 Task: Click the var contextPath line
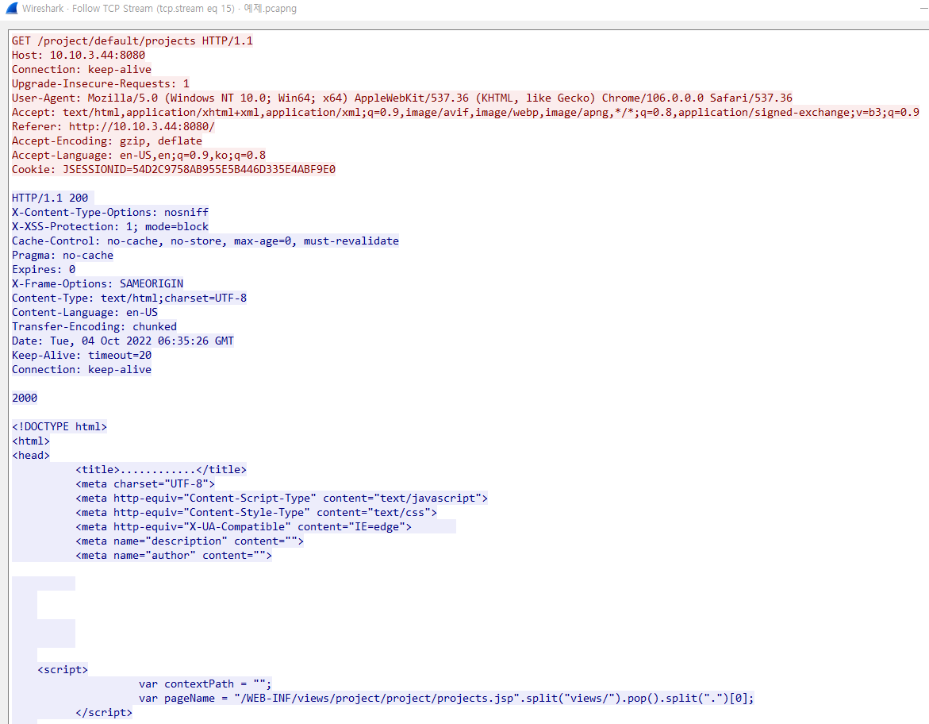coord(205,683)
